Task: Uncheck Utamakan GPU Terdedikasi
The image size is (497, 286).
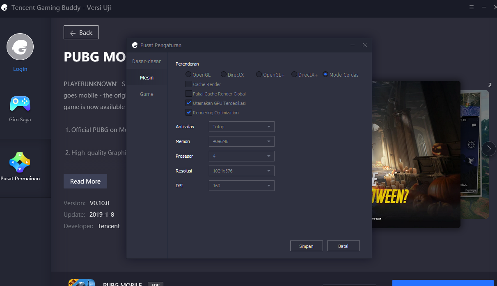Action: (x=189, y=103)
